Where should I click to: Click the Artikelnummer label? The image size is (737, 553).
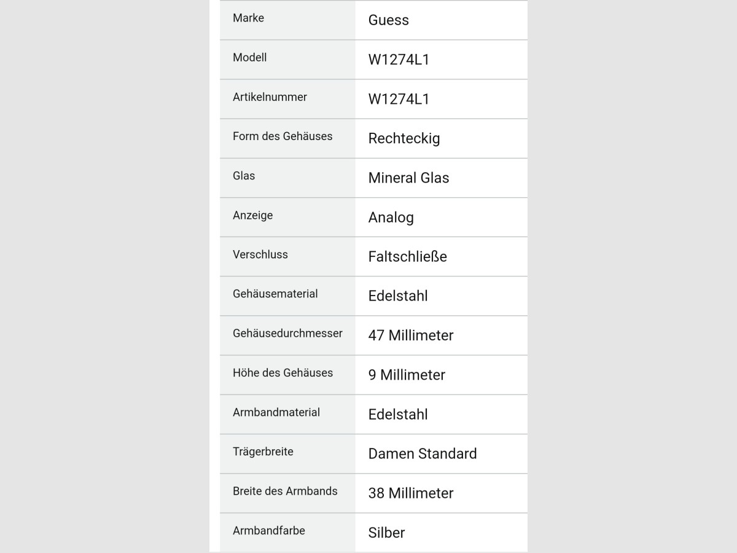(x=270, y=97)
